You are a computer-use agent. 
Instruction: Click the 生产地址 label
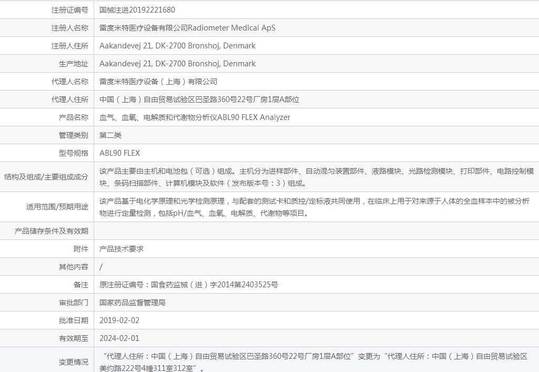[74, 64]
